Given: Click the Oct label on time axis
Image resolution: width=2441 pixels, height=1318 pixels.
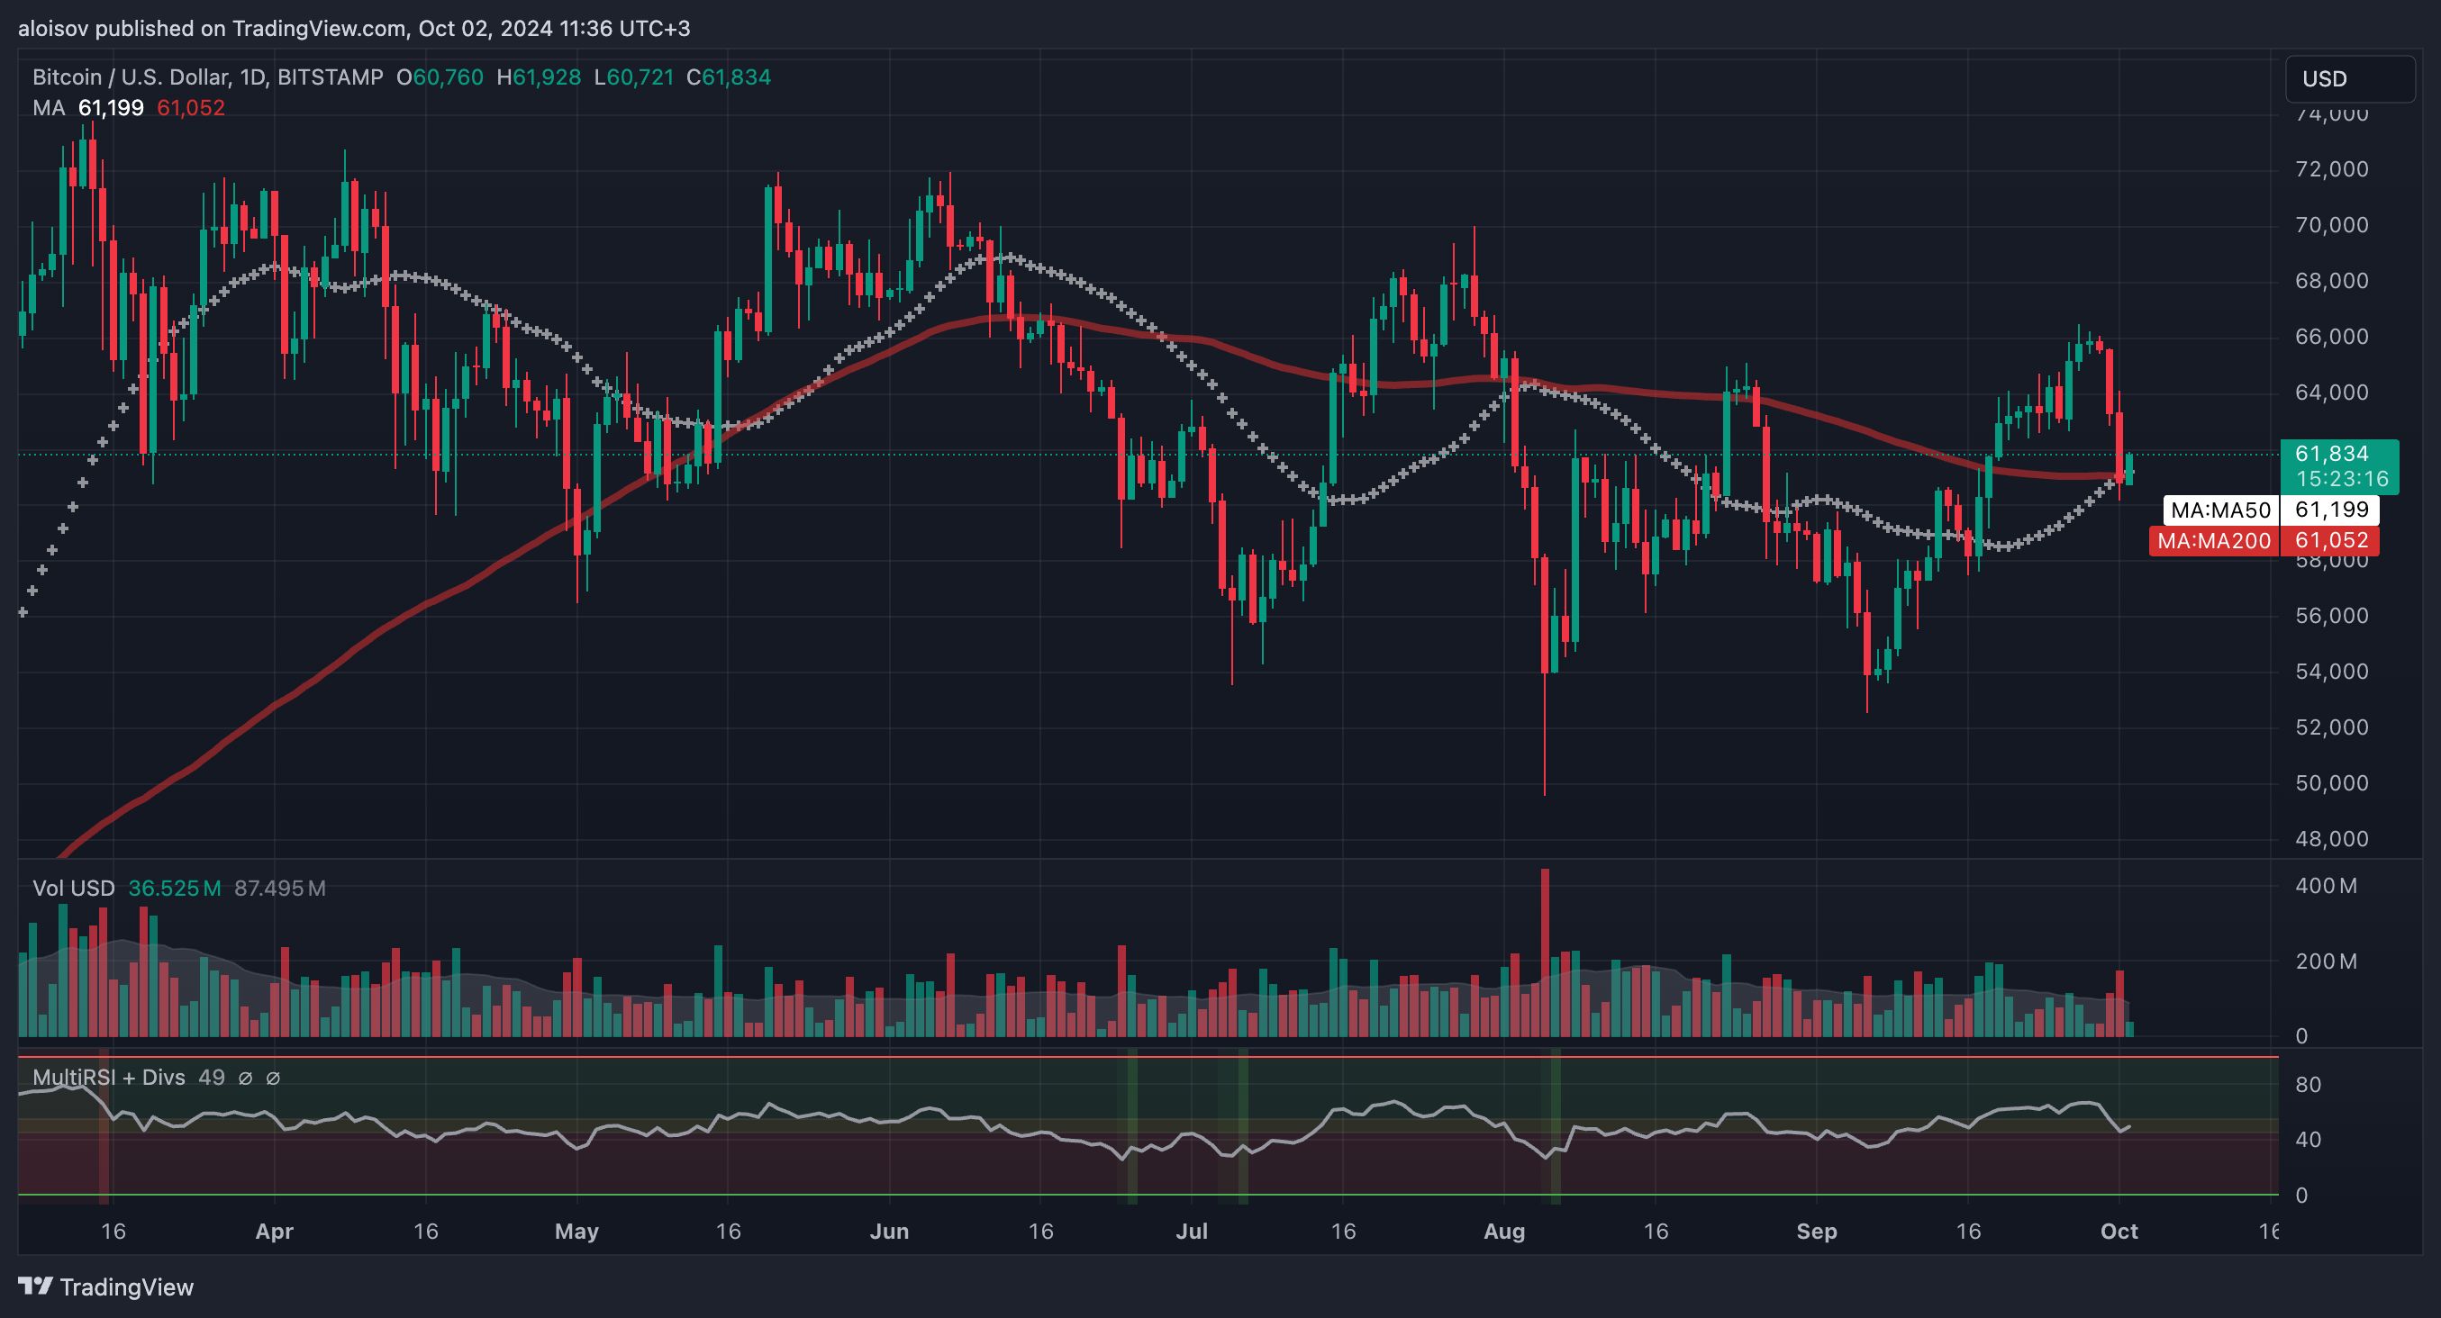Looking at the screenshot, I should coord(2119,1231).
